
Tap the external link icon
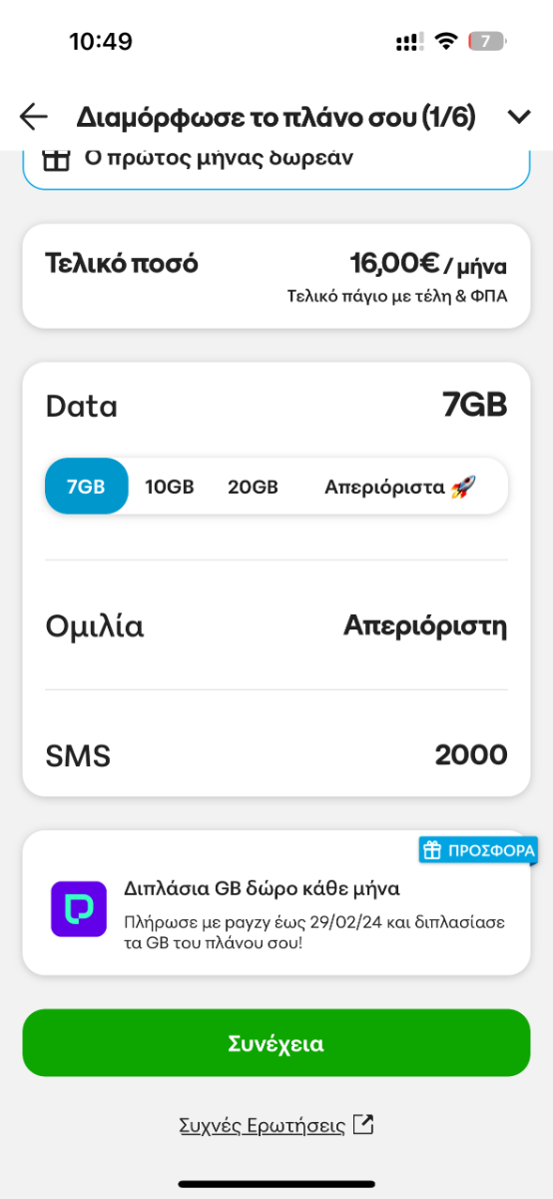tap(364, 1124)
